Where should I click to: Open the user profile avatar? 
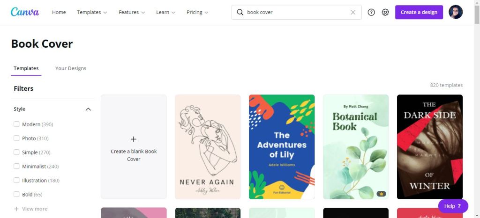[x=455, y=12]
